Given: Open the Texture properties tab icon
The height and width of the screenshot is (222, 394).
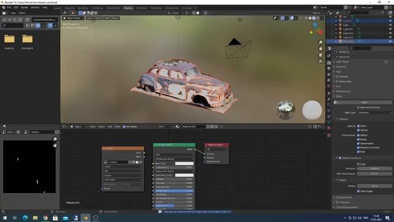Looking at the screenshot, I should tap(329, 135).
